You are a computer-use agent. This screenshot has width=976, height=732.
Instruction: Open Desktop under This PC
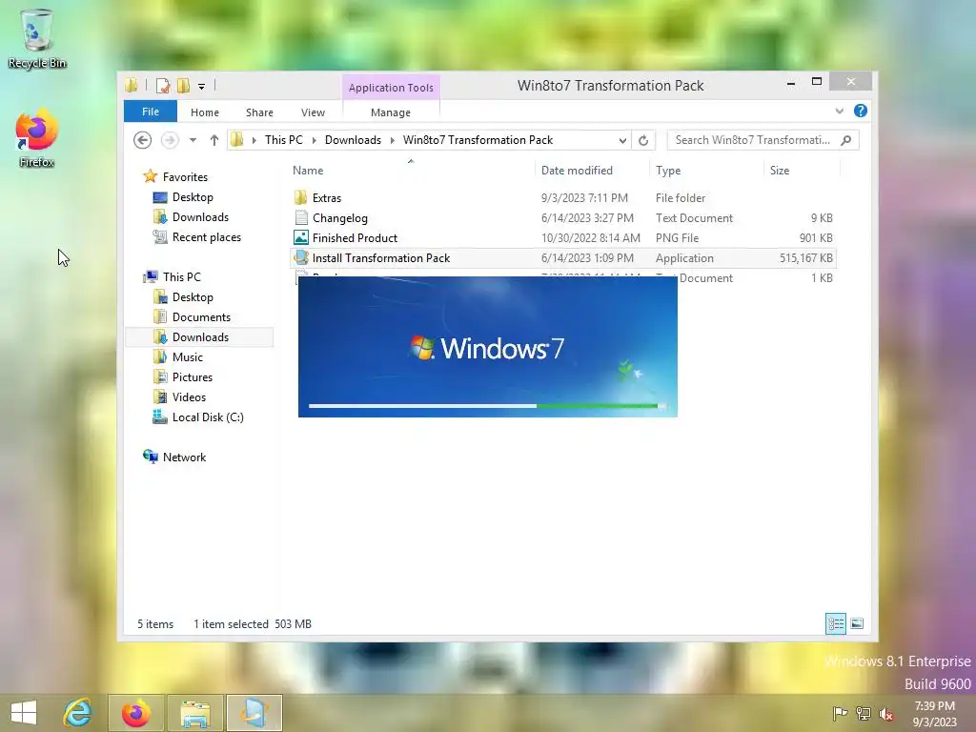click(x=183, y=297)
